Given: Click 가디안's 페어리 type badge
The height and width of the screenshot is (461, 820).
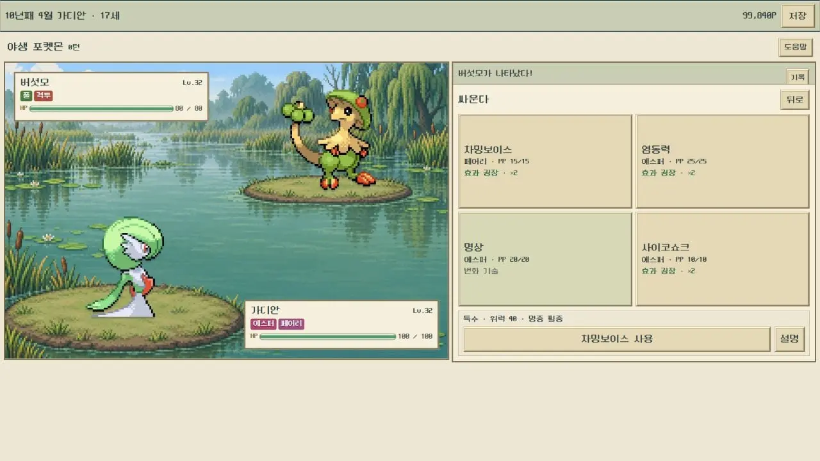Looking at the screenshot, I should (291, 324).
